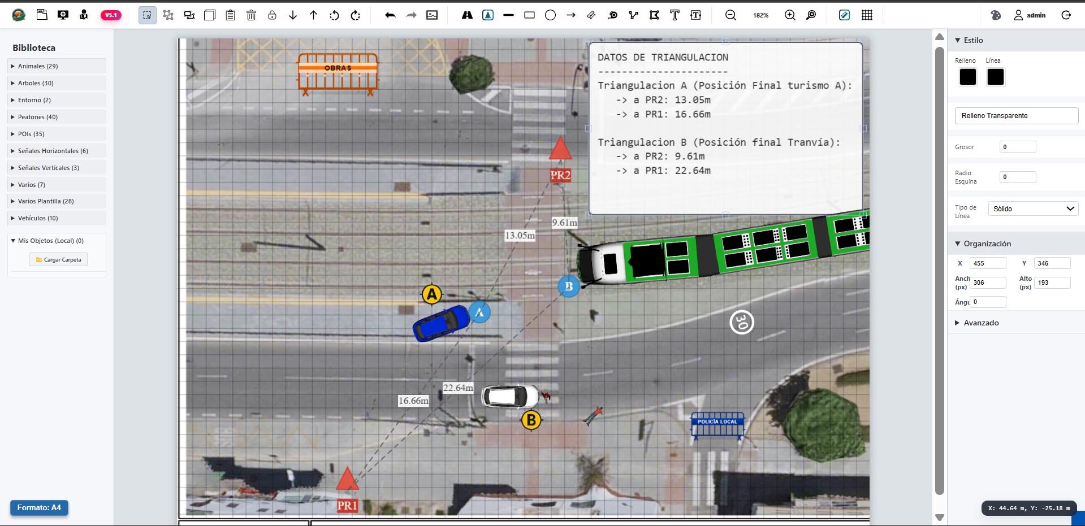Viewport: 1085px width, 526px height.
Task: Click the zoom out magnifier icon
Action: (x=730, y=15)
